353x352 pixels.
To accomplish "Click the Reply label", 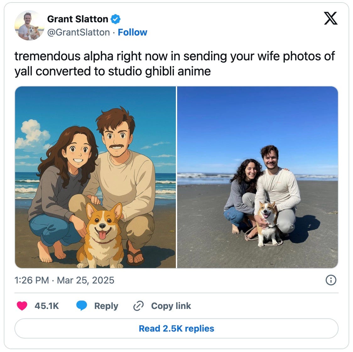I will [x=106, y=306].
